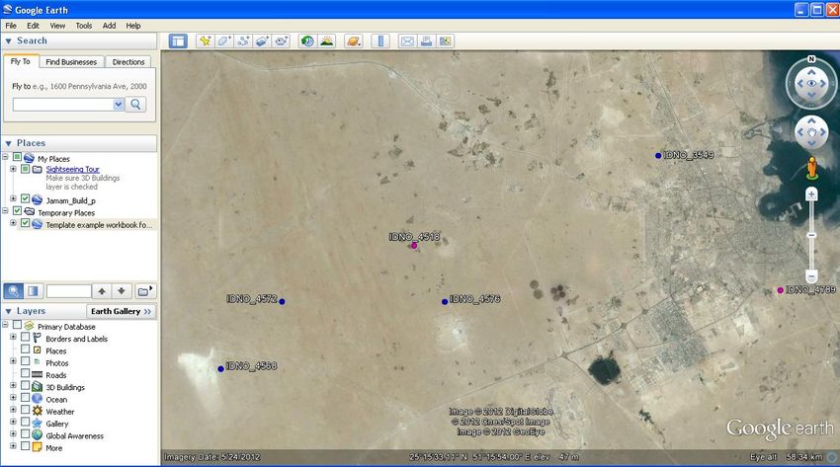Click View in Google Maps icon
The width and height of the screenshot is (840, 467).
[x=445, y=41]
